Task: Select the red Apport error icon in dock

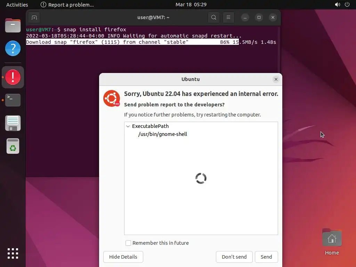Action: [x=13, y=77]
